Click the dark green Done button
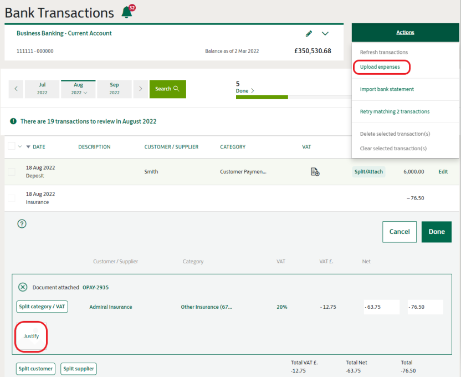Viewport: 461px width, 377px height. click(x=436, y=232)
